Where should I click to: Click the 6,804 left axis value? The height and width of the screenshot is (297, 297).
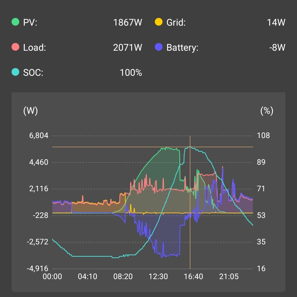pos(39,136)
